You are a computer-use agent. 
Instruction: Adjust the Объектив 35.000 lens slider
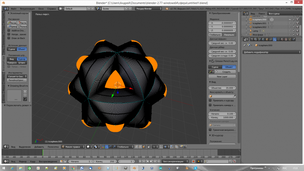click(222, 88)
